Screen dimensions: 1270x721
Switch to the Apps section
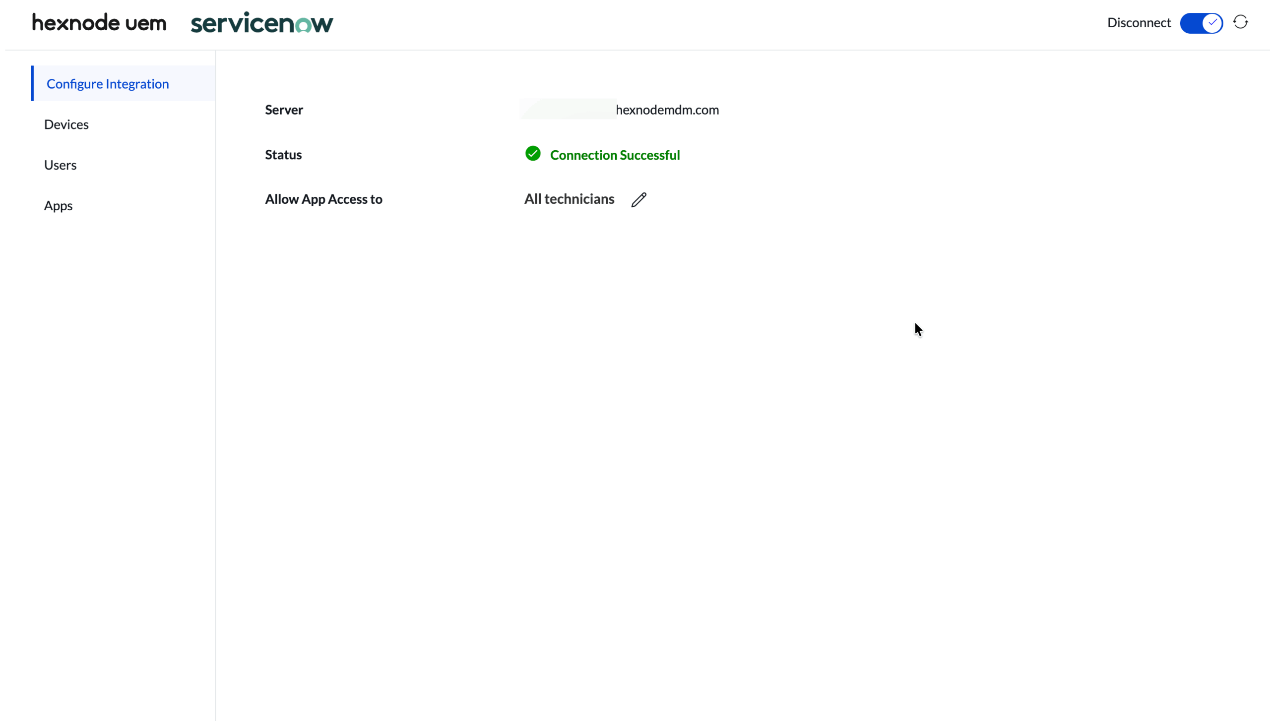(x=58, y=205)
